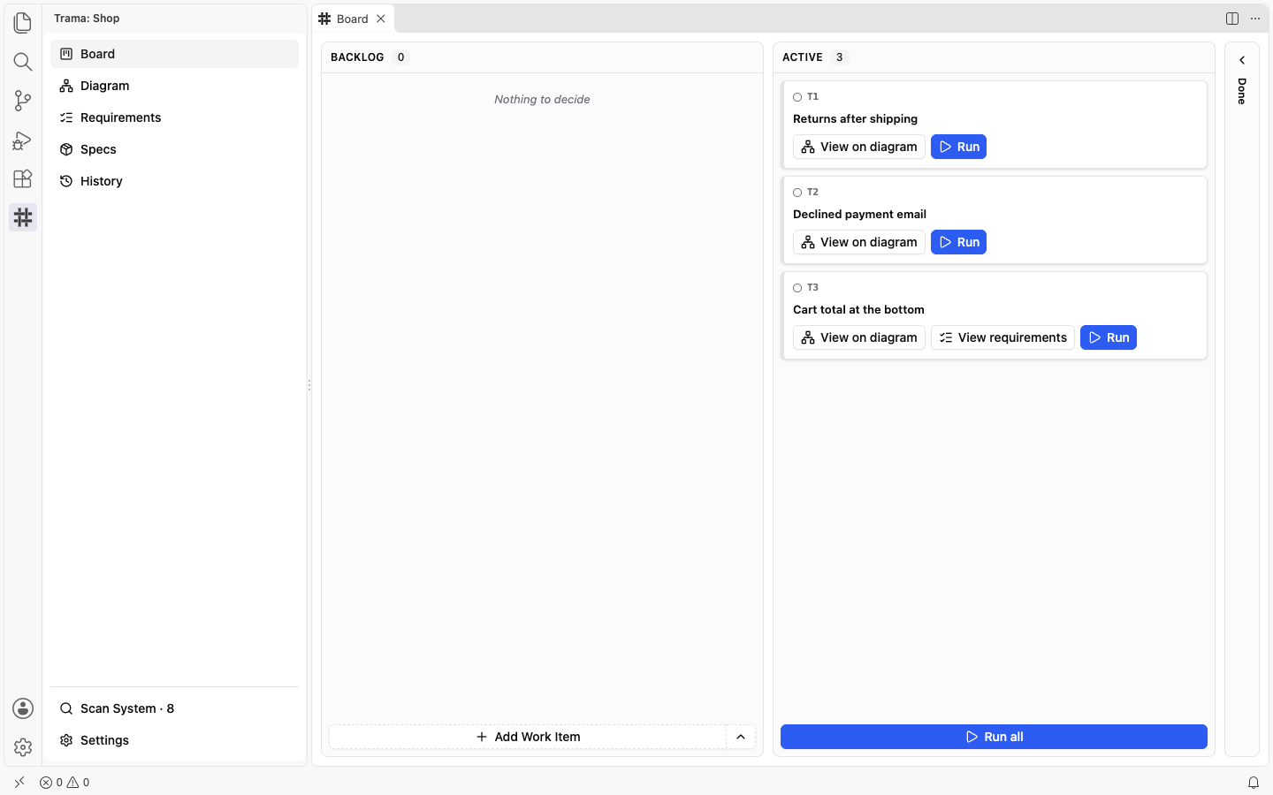This screenshot has height=795, width=1273.
Task: Run the Returns after shipping item
Action: 958,147
